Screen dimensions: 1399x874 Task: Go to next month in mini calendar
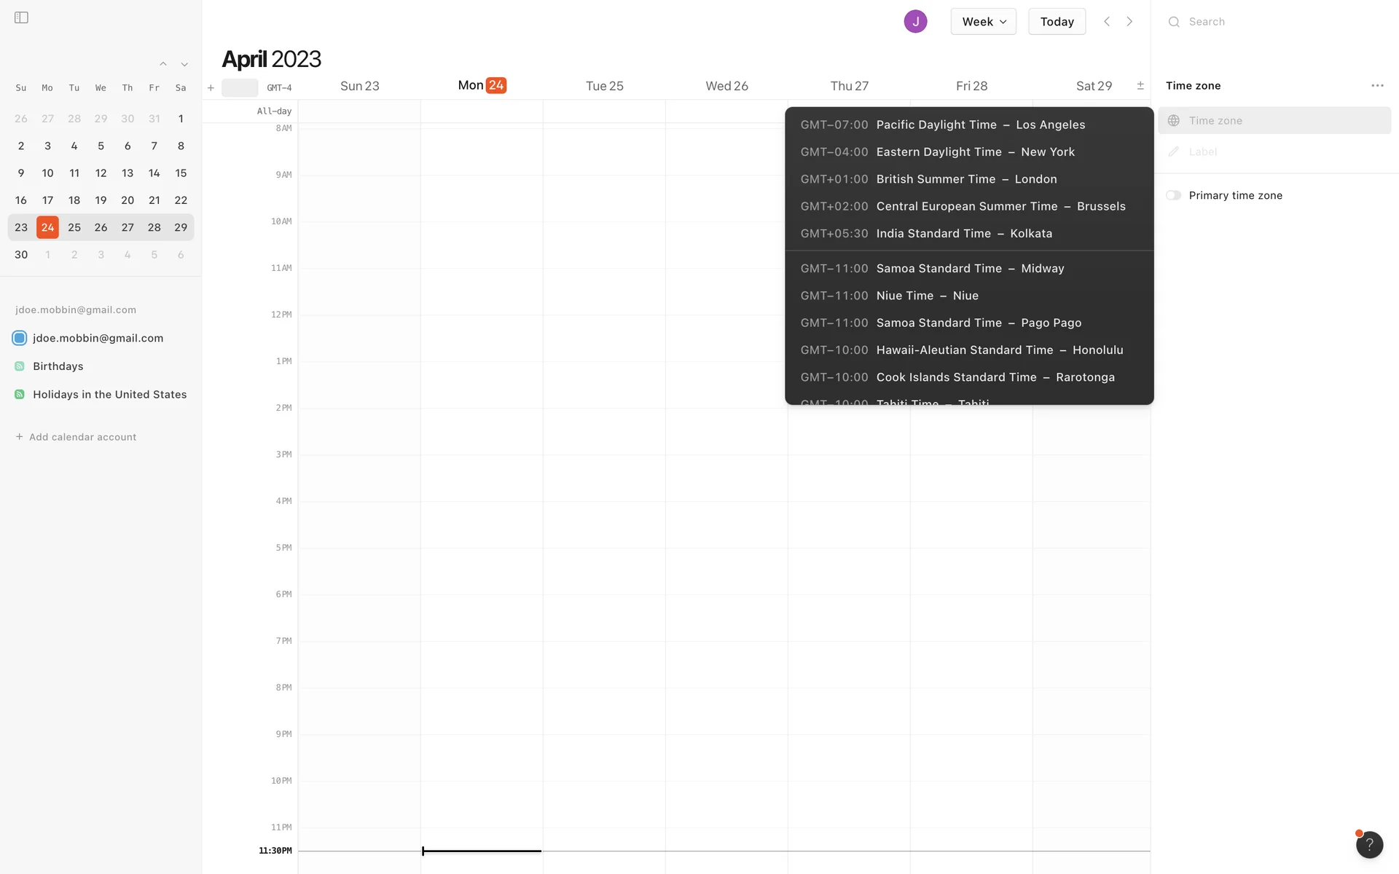point(184,64)
